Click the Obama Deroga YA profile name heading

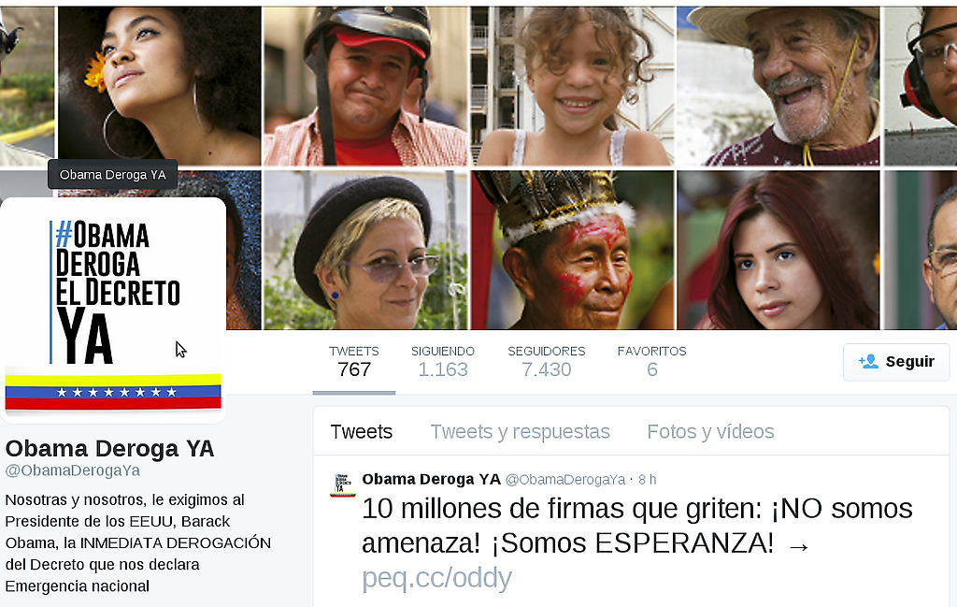[x=110, y=449]
